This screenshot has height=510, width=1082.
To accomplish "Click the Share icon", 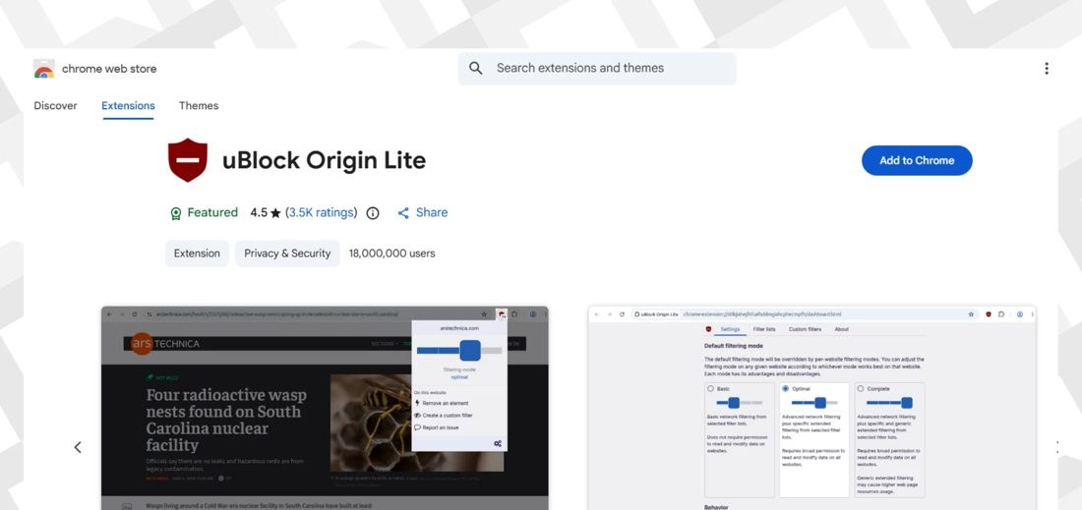I will click(x=403, y=213).
